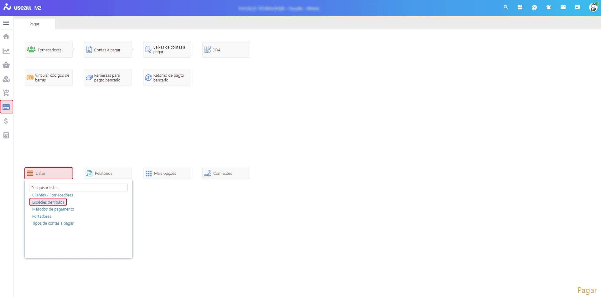This screenshot has width=601, height=297.
Task: Go to the Home sidebar icon
Action: pos(6,37)
